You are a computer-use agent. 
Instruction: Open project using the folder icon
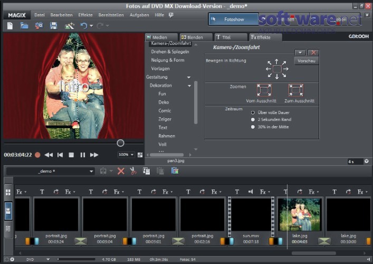click(24, 25)
